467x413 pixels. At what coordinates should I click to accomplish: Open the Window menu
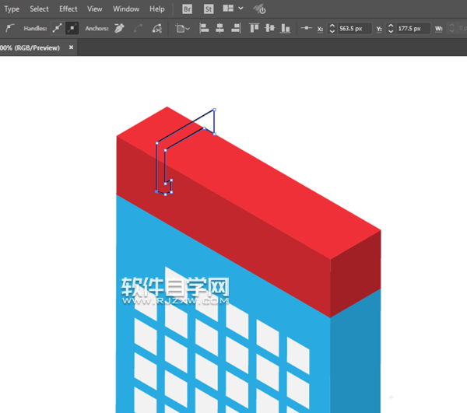point(126,9)
